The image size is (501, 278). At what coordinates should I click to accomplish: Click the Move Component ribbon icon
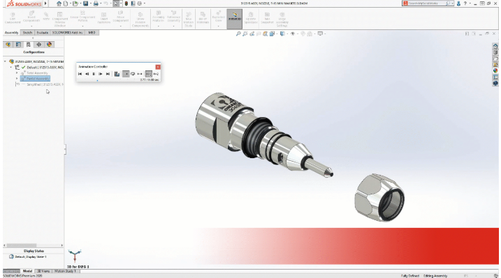click(120, 17)
